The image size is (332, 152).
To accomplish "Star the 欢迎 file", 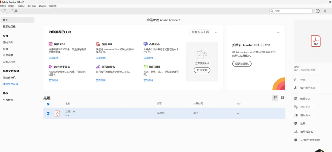I will (x=74, y=111).
